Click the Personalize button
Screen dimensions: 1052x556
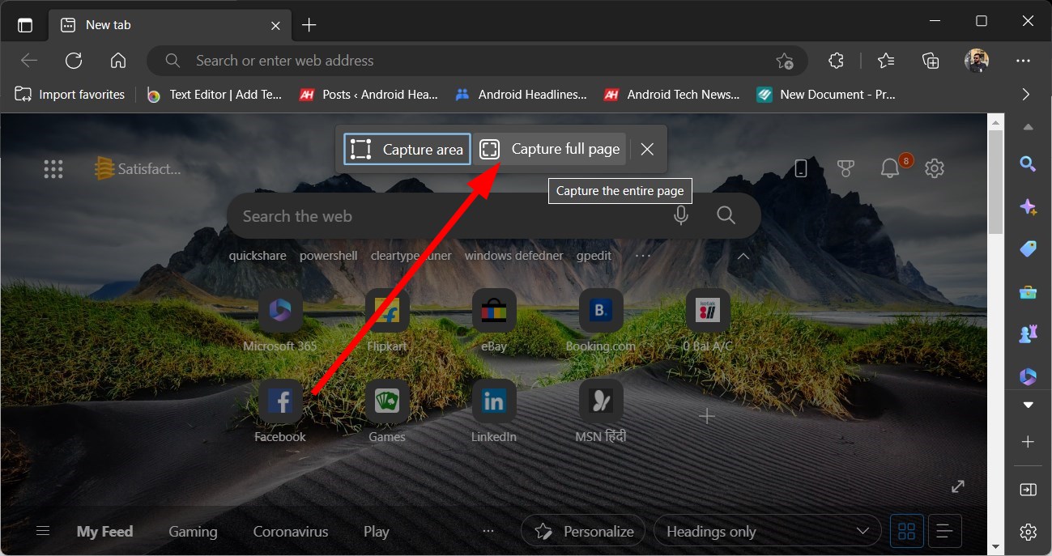point(583,532)
